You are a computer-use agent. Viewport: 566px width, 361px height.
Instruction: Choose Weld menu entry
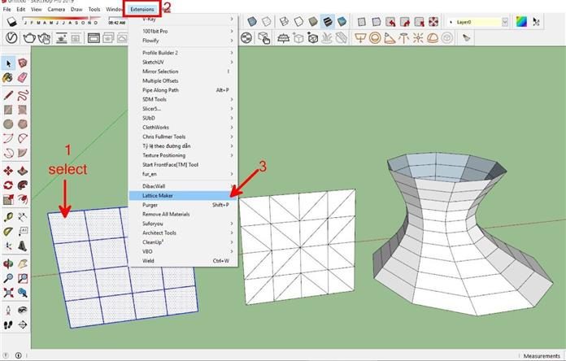tap(183, 261)
